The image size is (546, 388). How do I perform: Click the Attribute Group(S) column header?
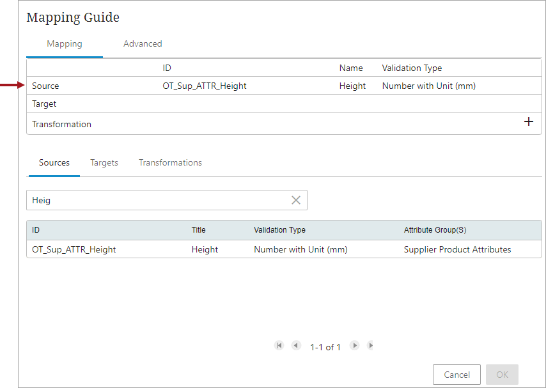pyautogui.click(x=435, y=230)
